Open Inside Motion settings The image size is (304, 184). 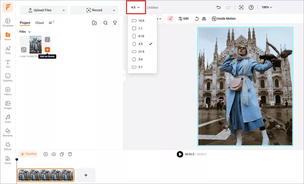[x=224, y=19]
